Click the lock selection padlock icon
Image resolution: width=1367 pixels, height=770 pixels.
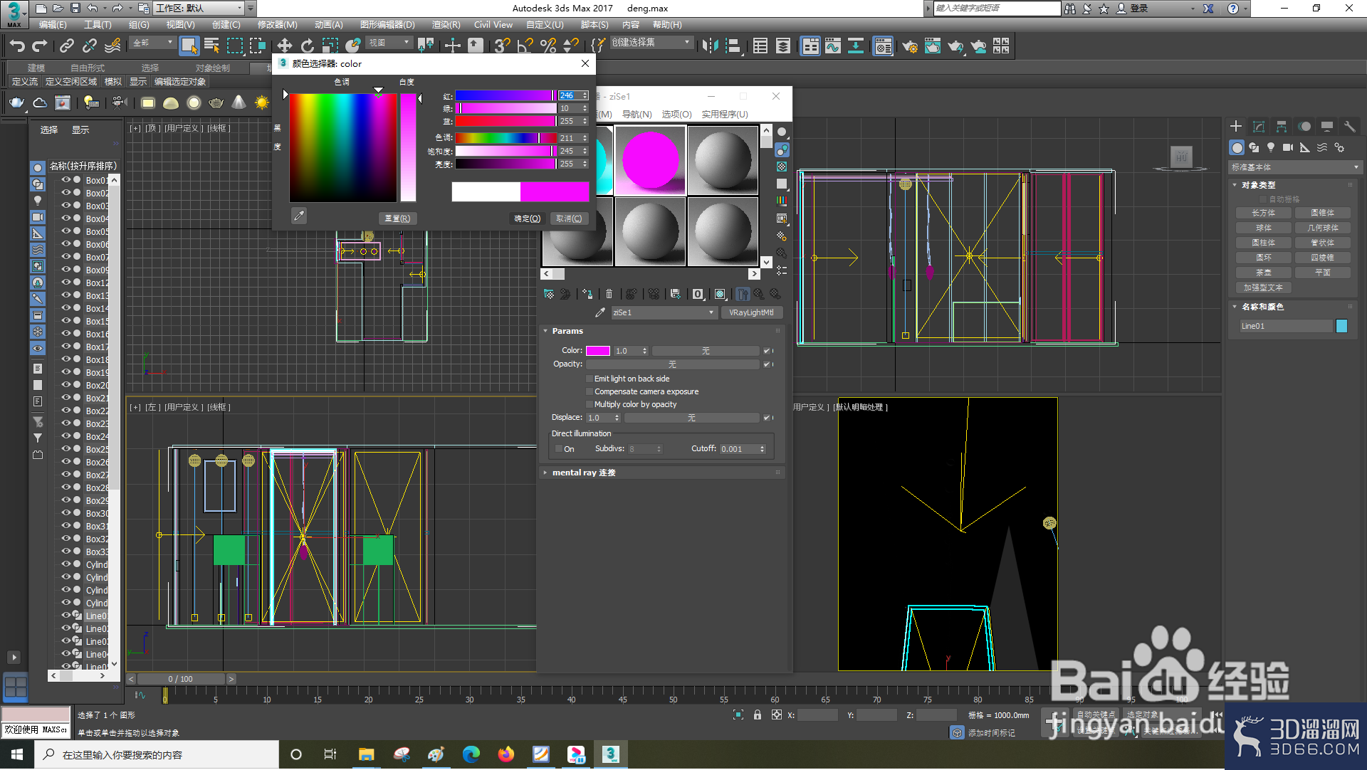pos(758,714)
